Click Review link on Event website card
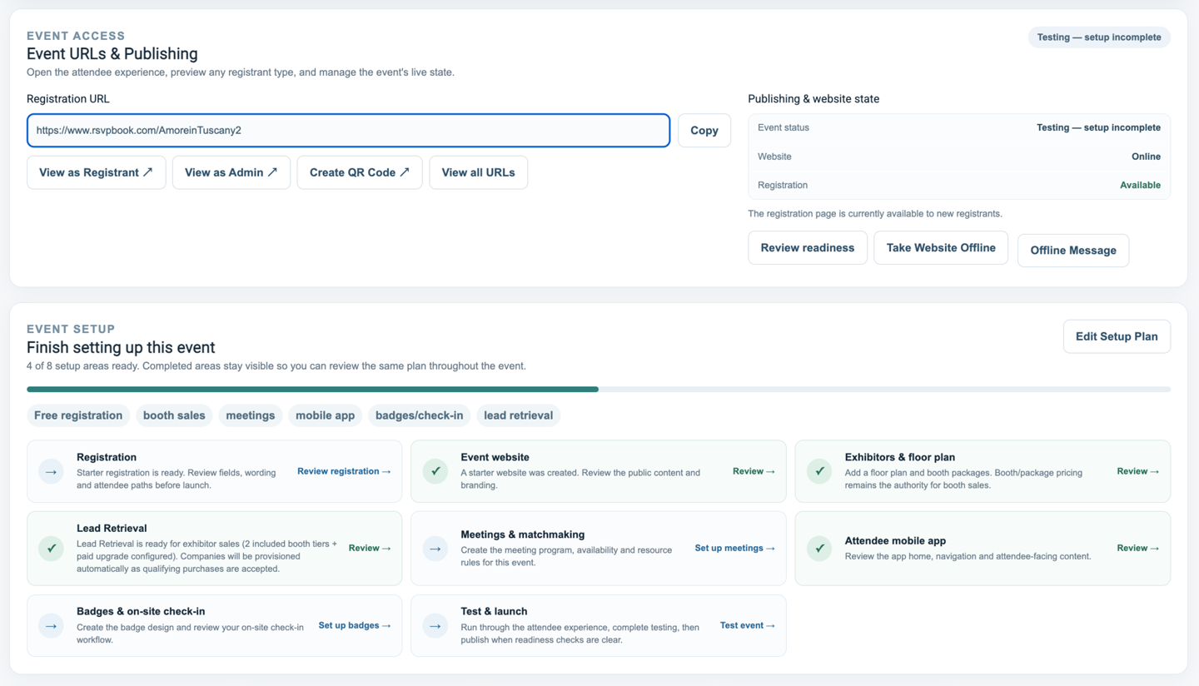The height and width of the screenshot is (686, 1199). (x=754, y=471)
